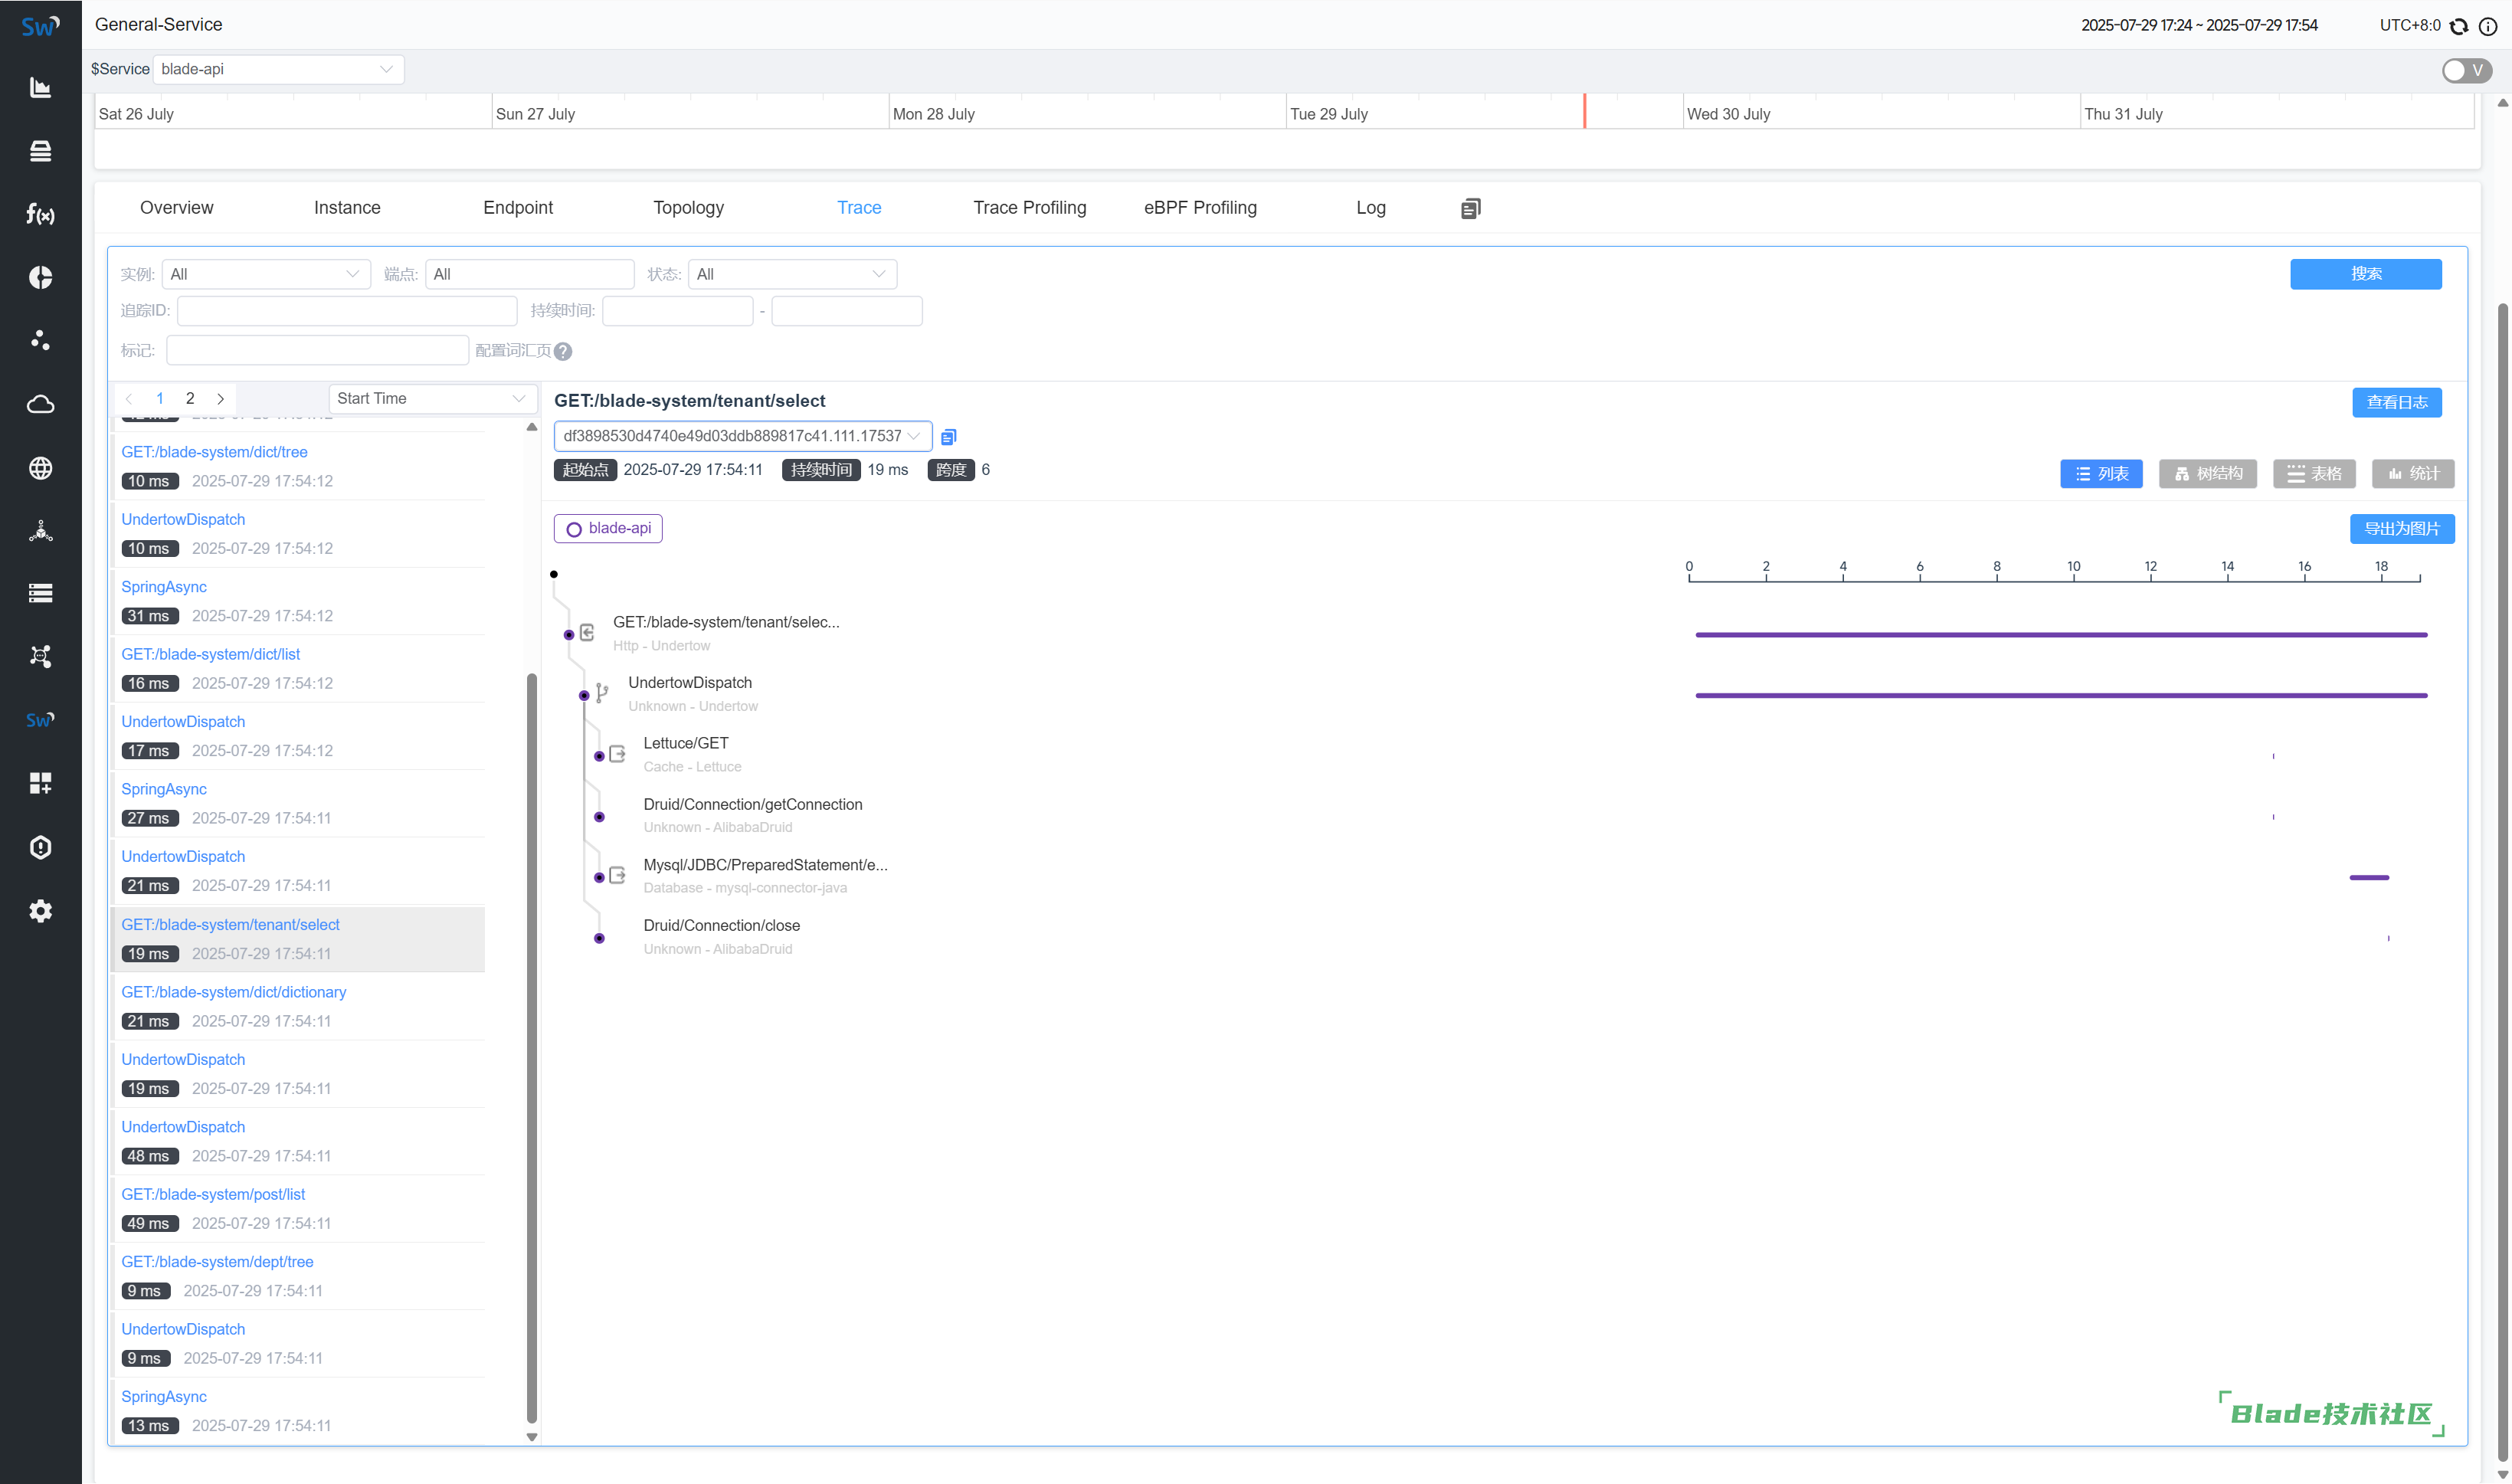Click the info icon in top-right corner

[x=2488, y=26]
